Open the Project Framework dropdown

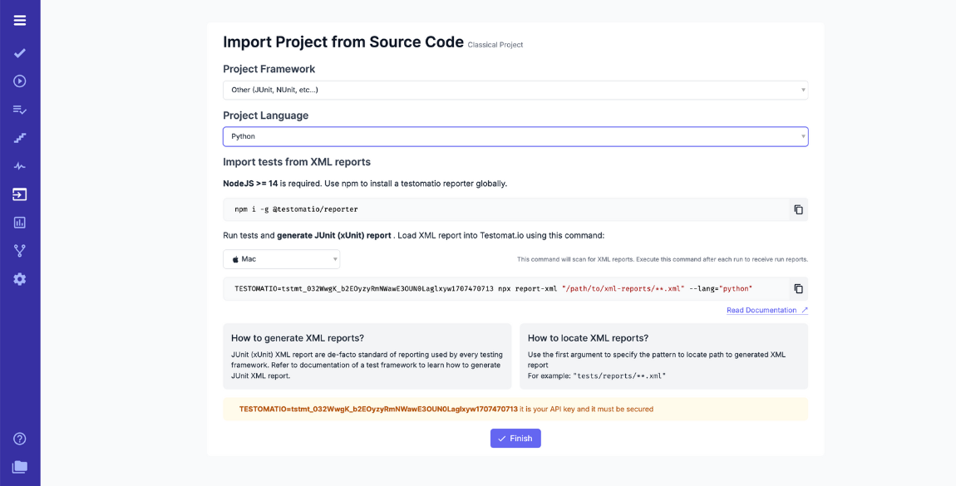coord(514,90)
